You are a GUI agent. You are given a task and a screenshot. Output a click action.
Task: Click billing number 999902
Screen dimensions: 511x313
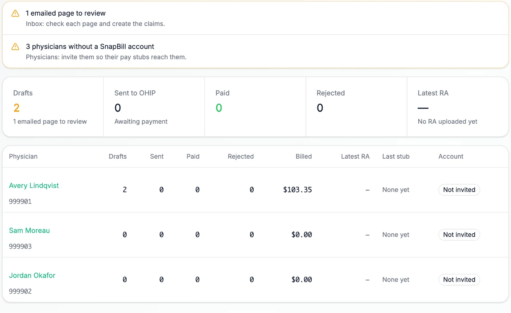(20, 291)
